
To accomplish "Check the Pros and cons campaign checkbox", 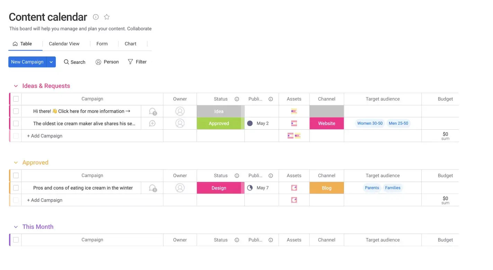I will 16,188.
